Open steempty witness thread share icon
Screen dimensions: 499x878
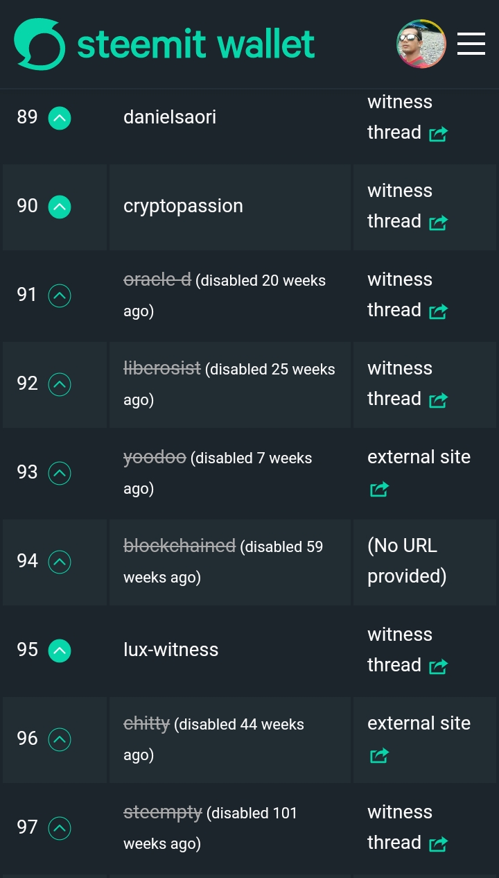[x=438, y=844]
